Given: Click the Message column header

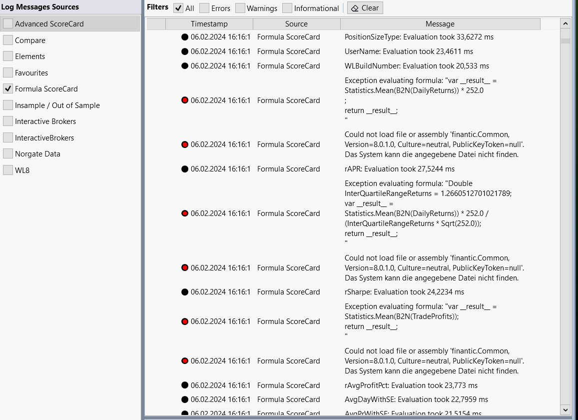Looking at the screenshot, I should (x=440, y=24).
